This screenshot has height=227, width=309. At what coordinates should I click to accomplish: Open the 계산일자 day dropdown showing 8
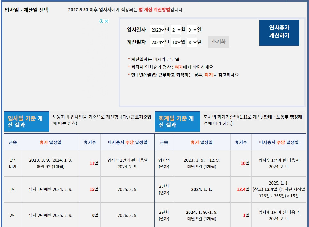point(192,42)
